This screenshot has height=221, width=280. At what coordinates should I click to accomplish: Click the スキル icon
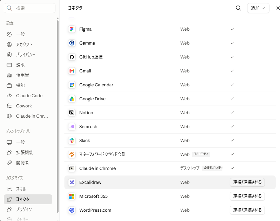coord(9,189)
